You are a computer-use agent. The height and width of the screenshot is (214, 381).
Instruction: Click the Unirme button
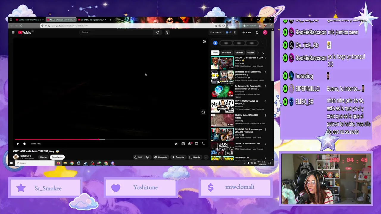[x=43, y=157]
